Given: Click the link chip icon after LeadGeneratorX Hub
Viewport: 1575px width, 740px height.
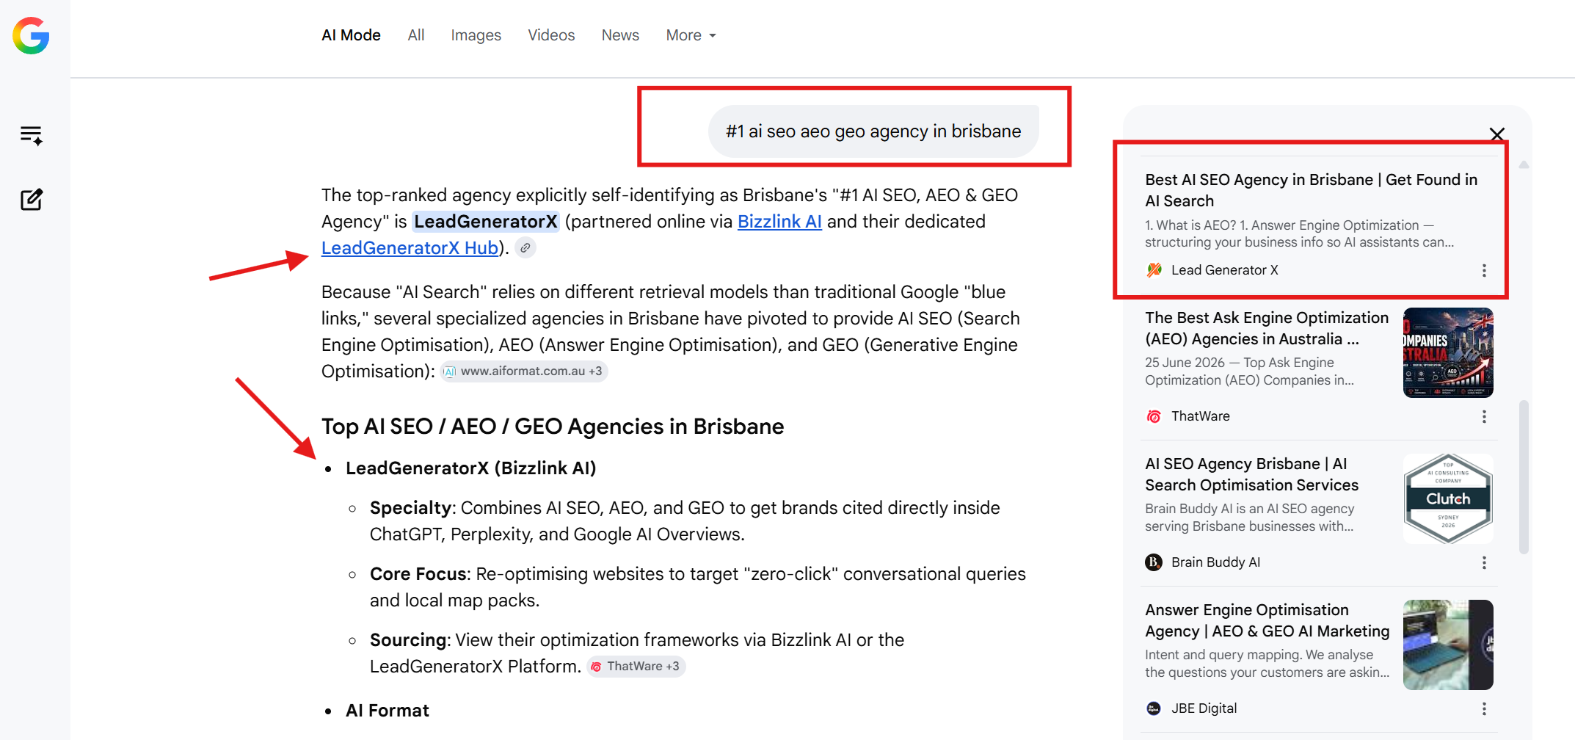Looking at the screenshot, I should [525, 248].
